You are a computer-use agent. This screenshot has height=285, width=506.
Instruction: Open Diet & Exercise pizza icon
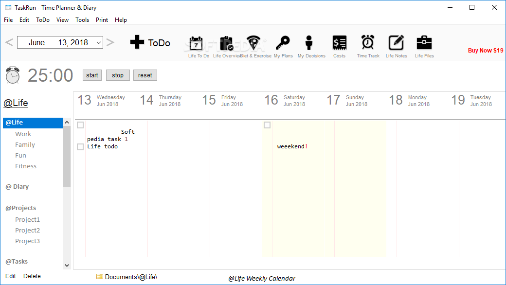click(x=253, y=43)
